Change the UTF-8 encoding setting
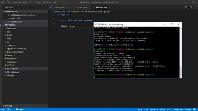This screenshot has width=198, height=111. [162, 109]
